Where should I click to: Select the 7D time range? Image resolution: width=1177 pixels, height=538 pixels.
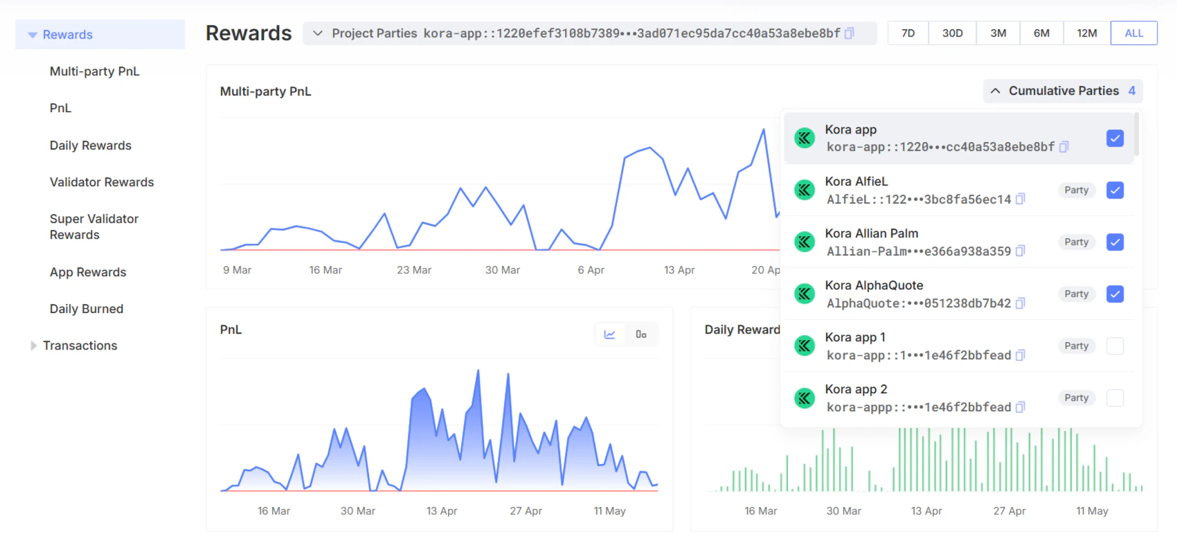pos(908,33)
